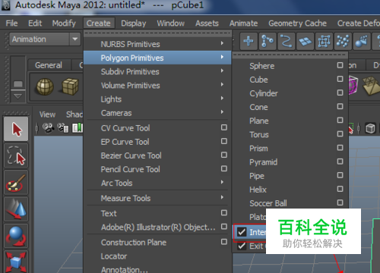Open Cone option box
The width and height of the screenshot is (380, 273).
[340, 106]
